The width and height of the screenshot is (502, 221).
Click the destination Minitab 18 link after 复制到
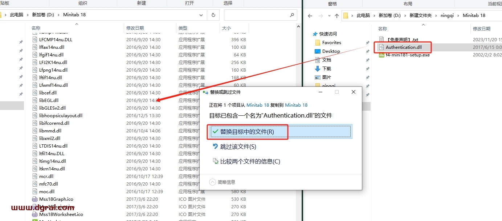point(296,105)
